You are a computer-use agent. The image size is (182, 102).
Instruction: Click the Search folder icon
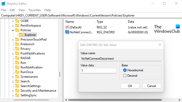click(17, 81)
